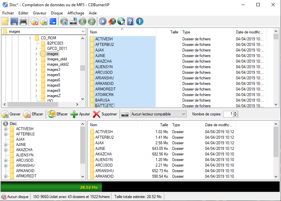This screenshot has height=201, width=281.
Task: Decrease the number of copies stepper
Action: click(x=235, y=115)
